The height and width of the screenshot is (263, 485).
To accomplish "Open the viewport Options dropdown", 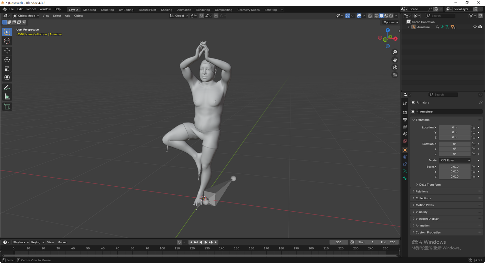I will click(391, 22).
